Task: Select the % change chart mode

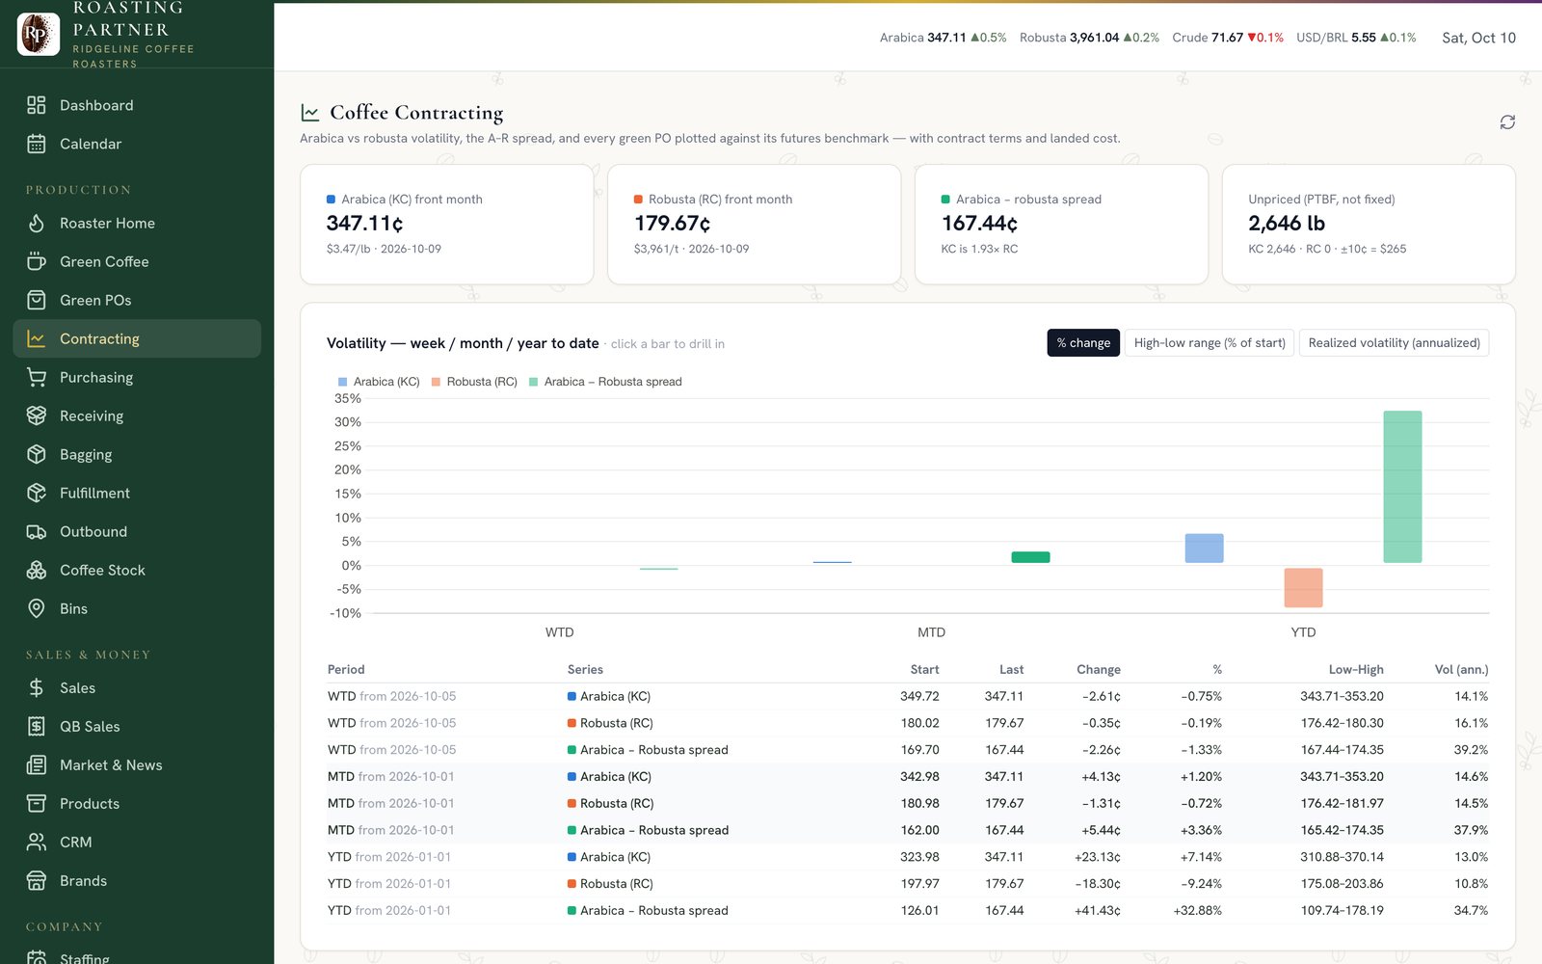Action: tap(1083, 343)
